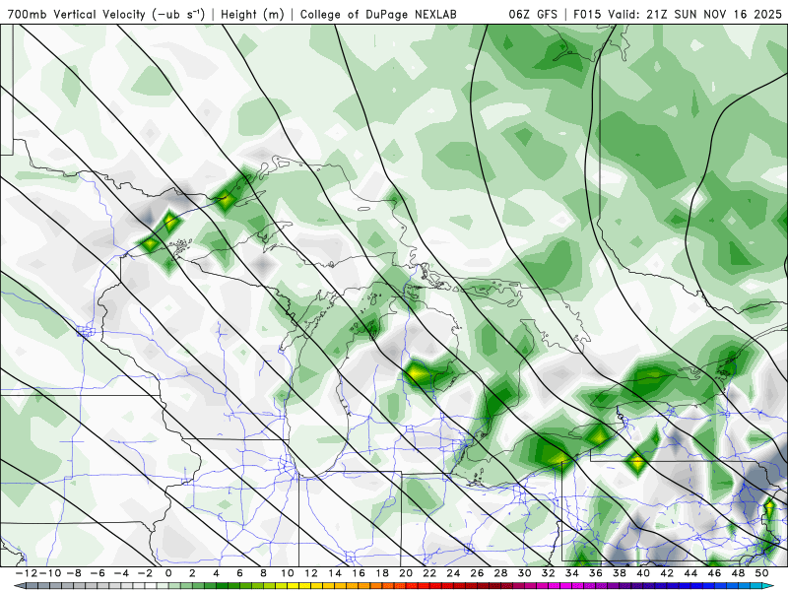Click the 48 color scale label
The image size is (788, 591).
click(738, 573)
